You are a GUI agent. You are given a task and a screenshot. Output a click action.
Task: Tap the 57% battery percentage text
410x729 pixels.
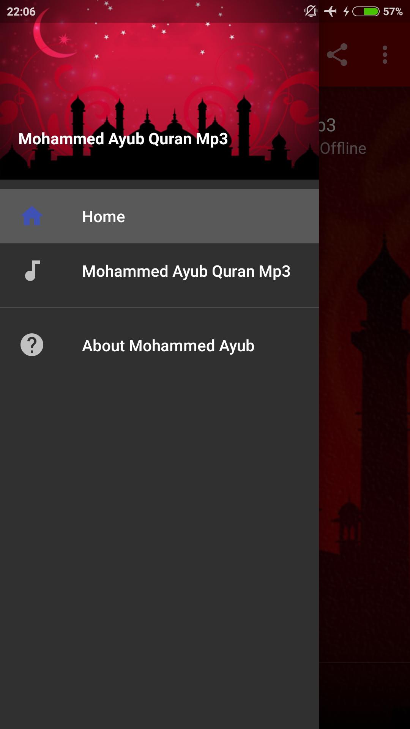393,12
